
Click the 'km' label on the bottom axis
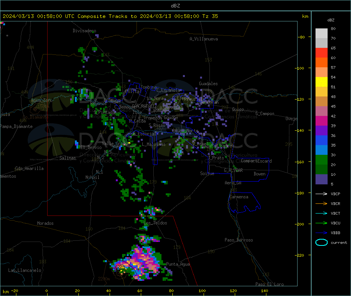[x=5, y=292]
